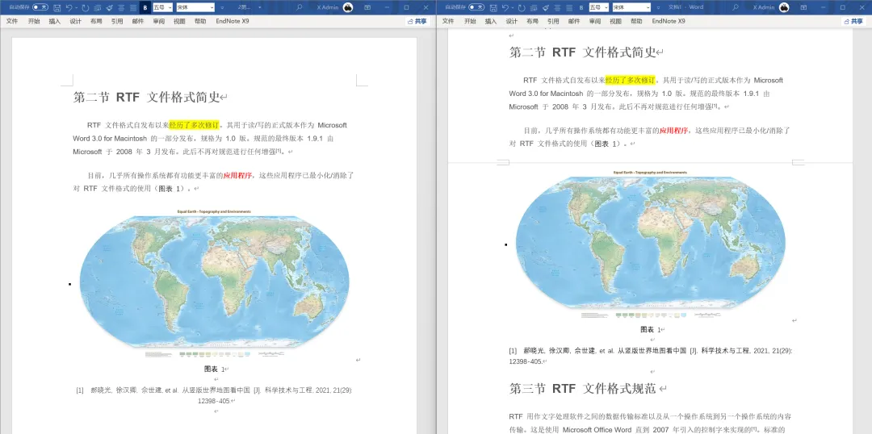This screenshot has height=434, width=872.
Task: Switch to 引用 tab in left window
Action: point(117,21)
